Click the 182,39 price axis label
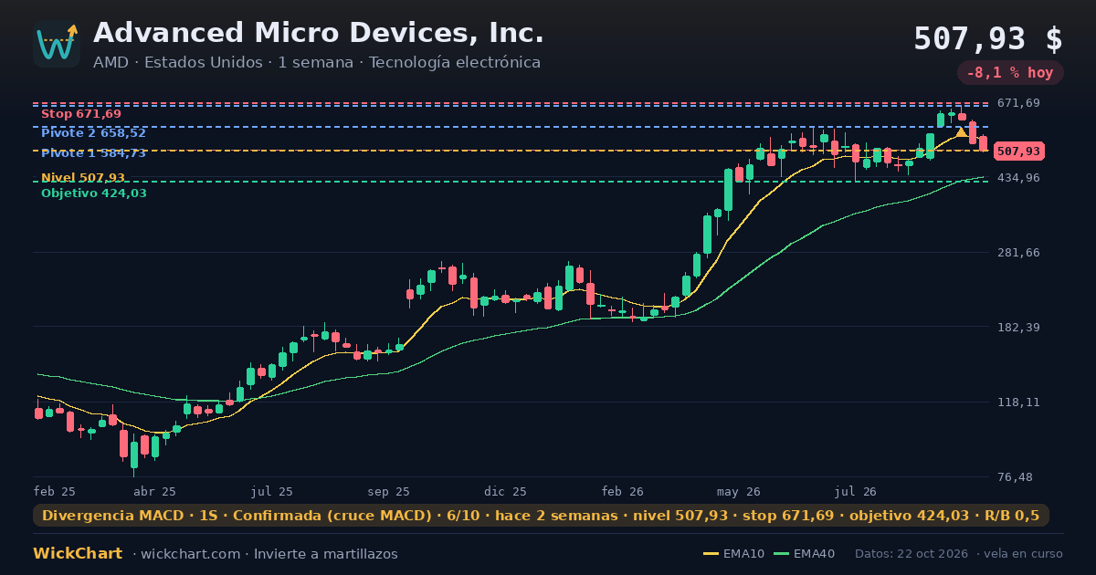Viewport: 1096px width, 575px height. [1019, 328]
